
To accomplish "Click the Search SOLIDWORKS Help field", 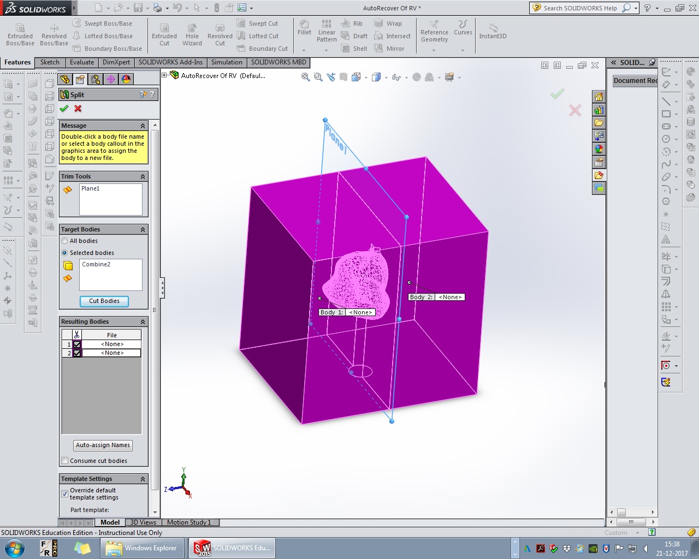I will click(x=579, y=8).
